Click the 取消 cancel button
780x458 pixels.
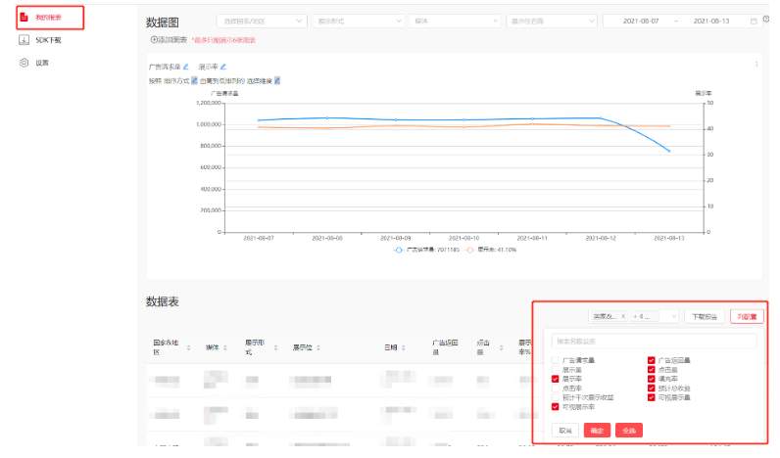coord(565,431)
